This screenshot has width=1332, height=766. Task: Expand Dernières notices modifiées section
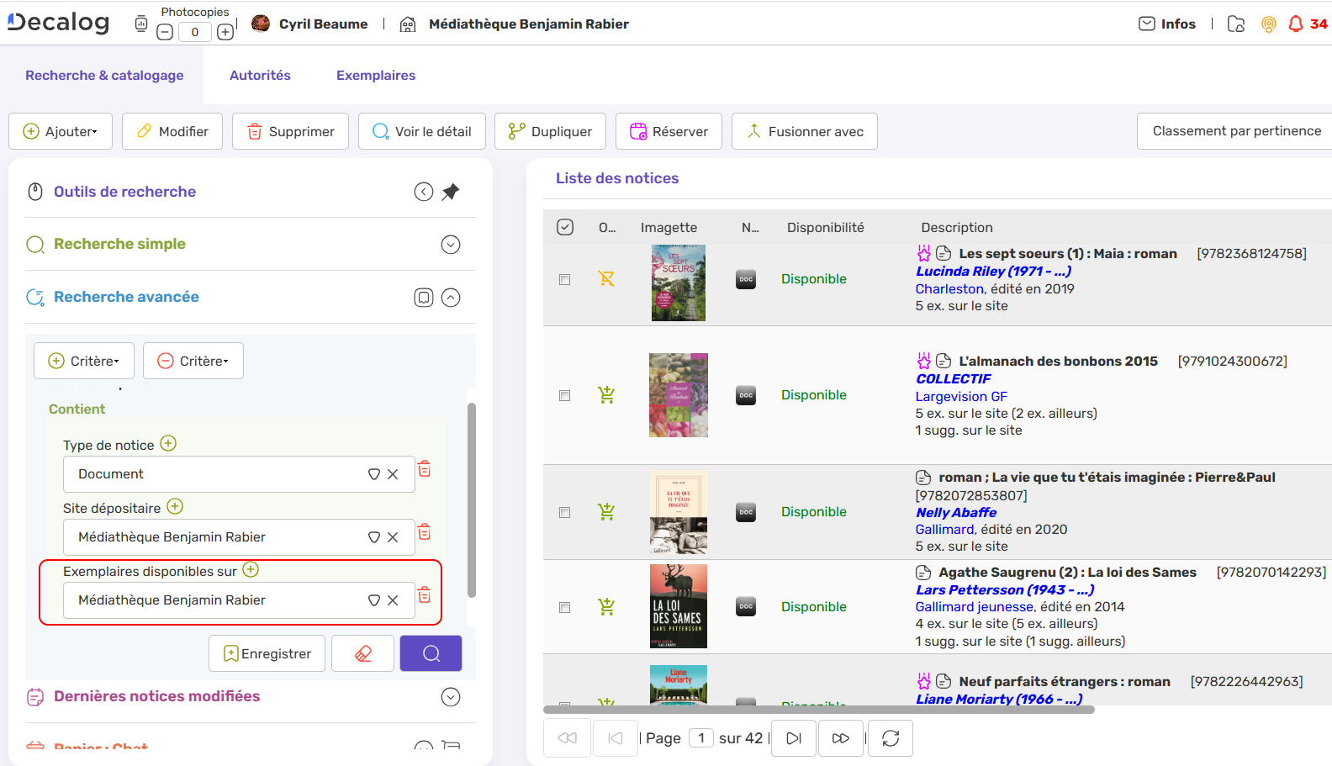(x=451, y=697)
